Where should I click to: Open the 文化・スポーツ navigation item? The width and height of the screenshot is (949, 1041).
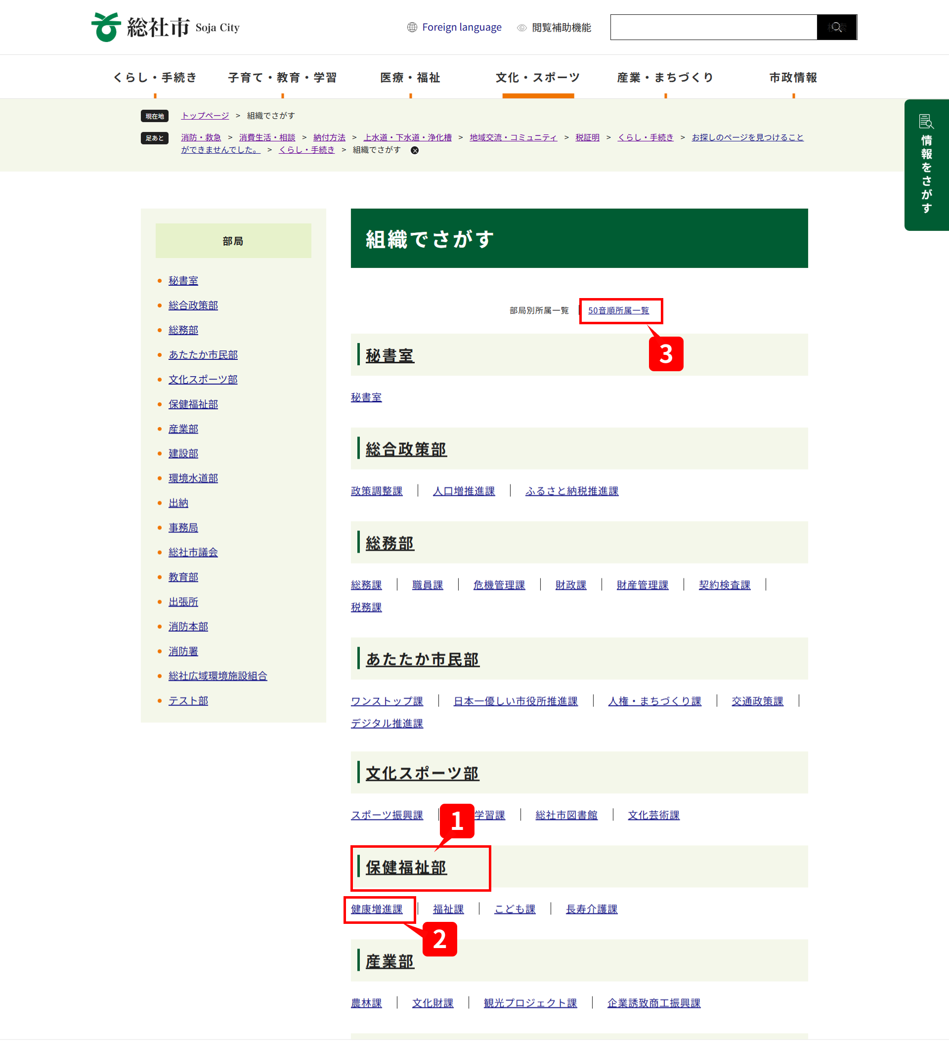(x=537, y=78)
